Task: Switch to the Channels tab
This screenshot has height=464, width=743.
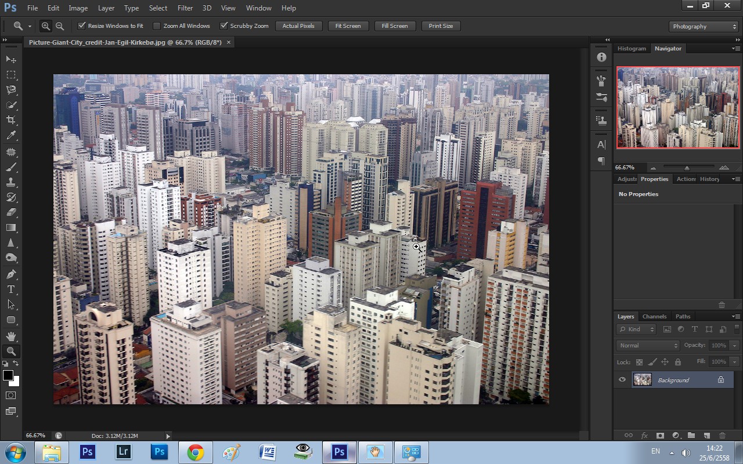Action: pos(654,317)
